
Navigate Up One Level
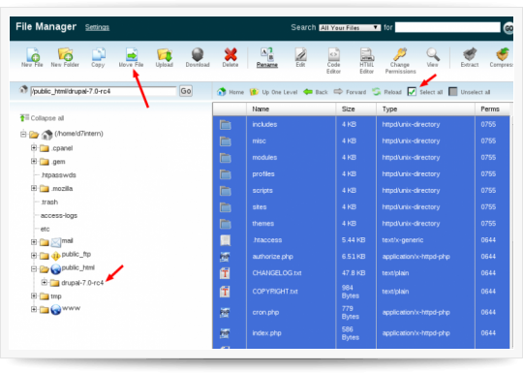(x=273, y=92)
